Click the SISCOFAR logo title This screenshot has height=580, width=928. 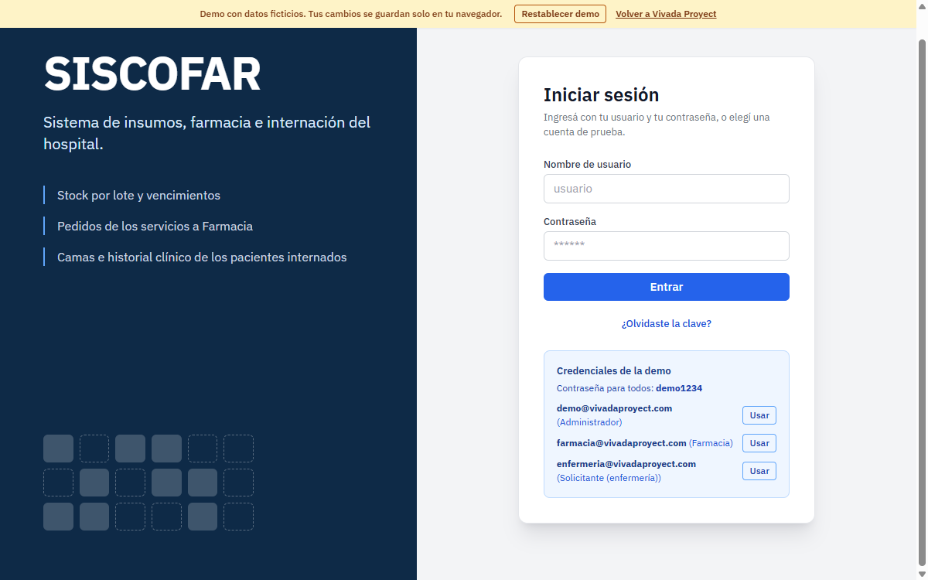(x=152, y=74)
